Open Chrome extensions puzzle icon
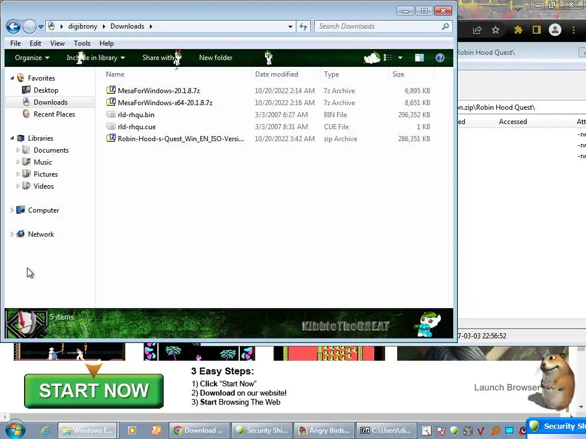This screenshot has width=586, height=439. click(x=518, y=30)
